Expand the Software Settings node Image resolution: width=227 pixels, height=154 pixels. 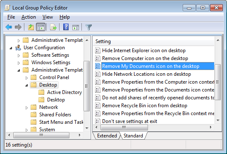[19, 55]
